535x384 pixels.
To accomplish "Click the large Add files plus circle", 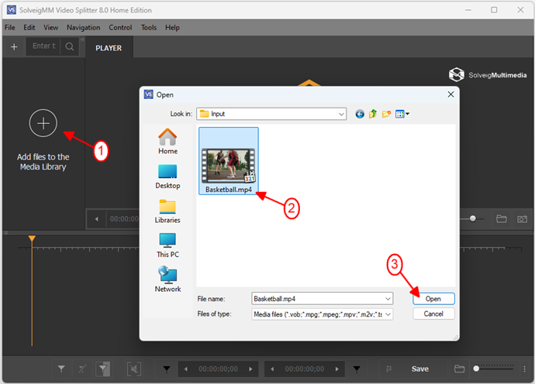I will coord(43,123).
